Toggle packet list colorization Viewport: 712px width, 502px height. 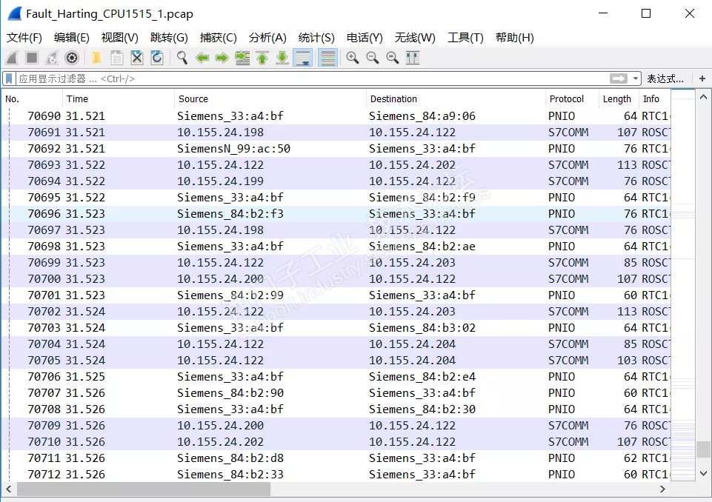coord(327,58)
